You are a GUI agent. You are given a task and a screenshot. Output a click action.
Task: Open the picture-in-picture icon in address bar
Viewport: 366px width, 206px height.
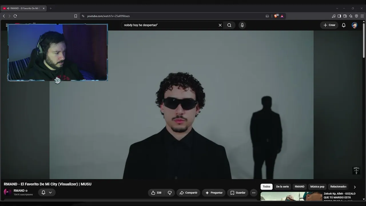267,16
